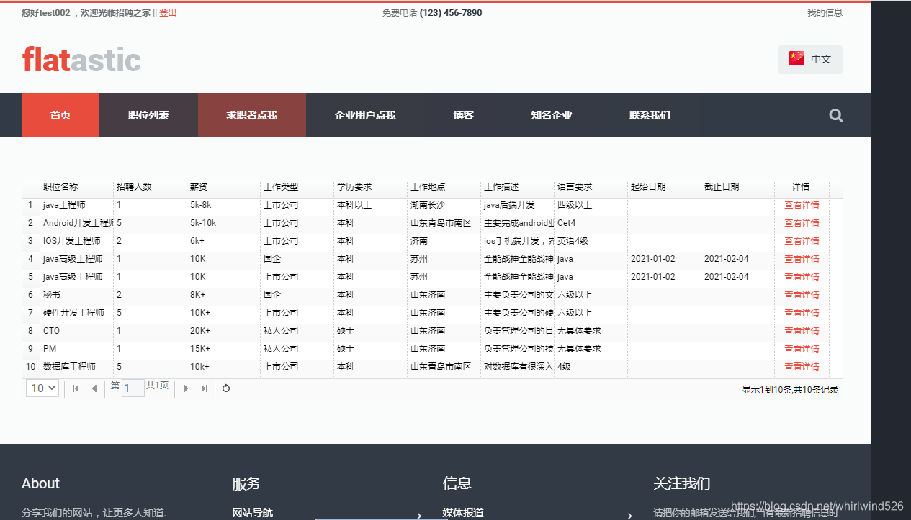Click the search magnifier icon in navbar
This screenshot has width=911, height=520.
pyautogui.click(x=835, y=115)
